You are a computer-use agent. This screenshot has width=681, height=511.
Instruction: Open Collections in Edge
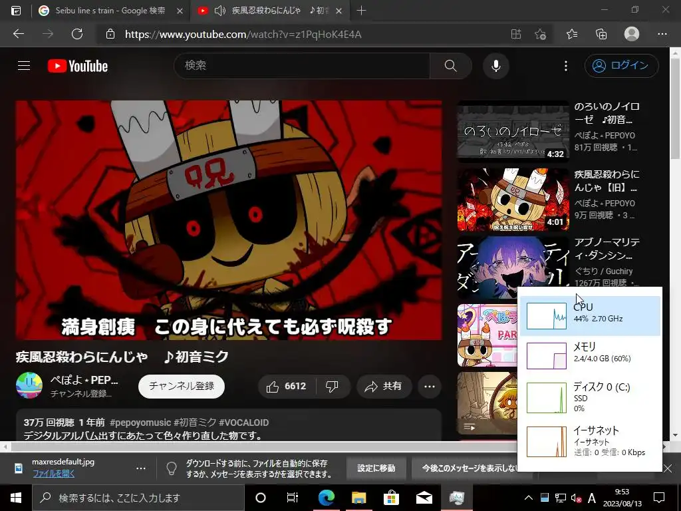click(601, 34)
